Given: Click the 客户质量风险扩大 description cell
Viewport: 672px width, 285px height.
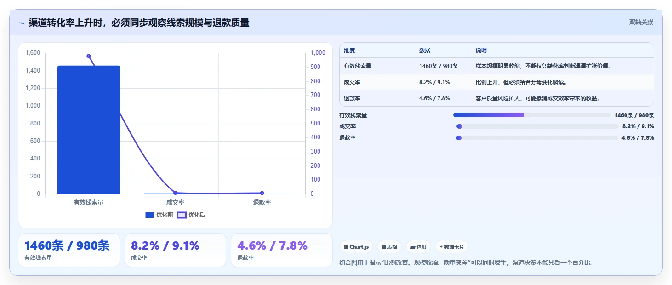Looking at the screenshot, I should [x=538, y=98].
